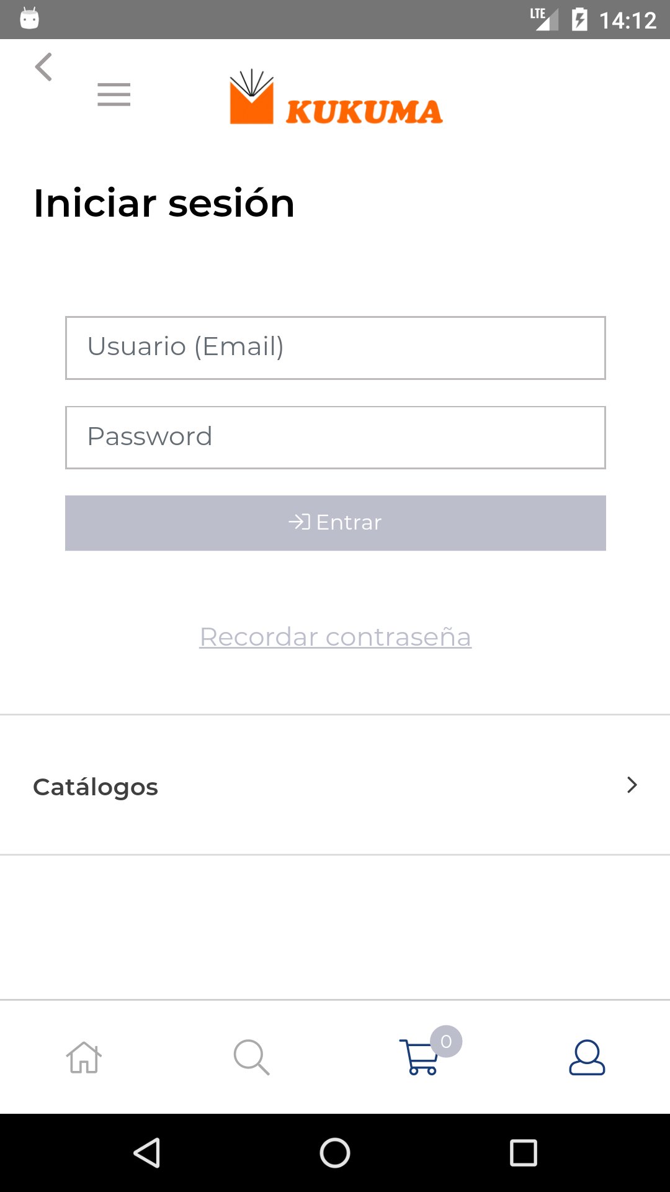Open the shopping cart icon
Screen dimensions: 670x1192
coord(419,1057)
